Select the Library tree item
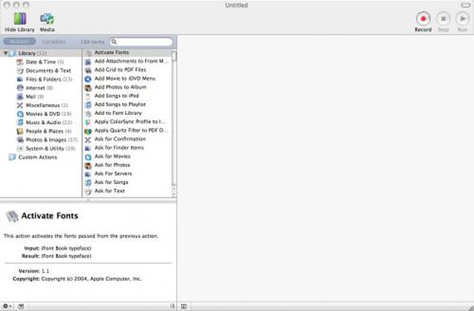Viewport: 474px width, 311px height. coord(41,53)
